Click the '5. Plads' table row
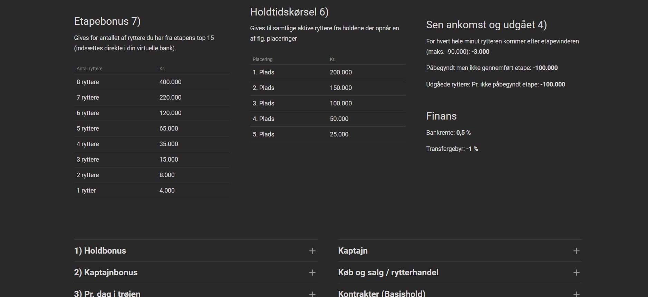Screen dimensions: 648x297 [327, 134]
